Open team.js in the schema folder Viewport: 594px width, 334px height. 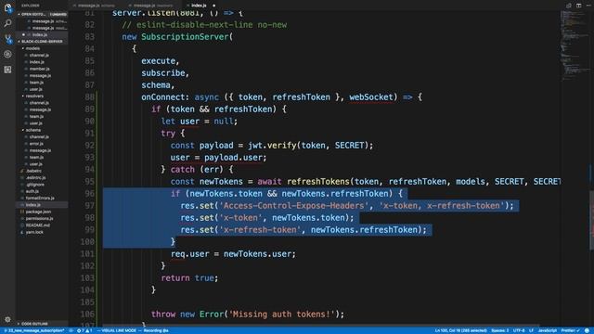point(36,158)
